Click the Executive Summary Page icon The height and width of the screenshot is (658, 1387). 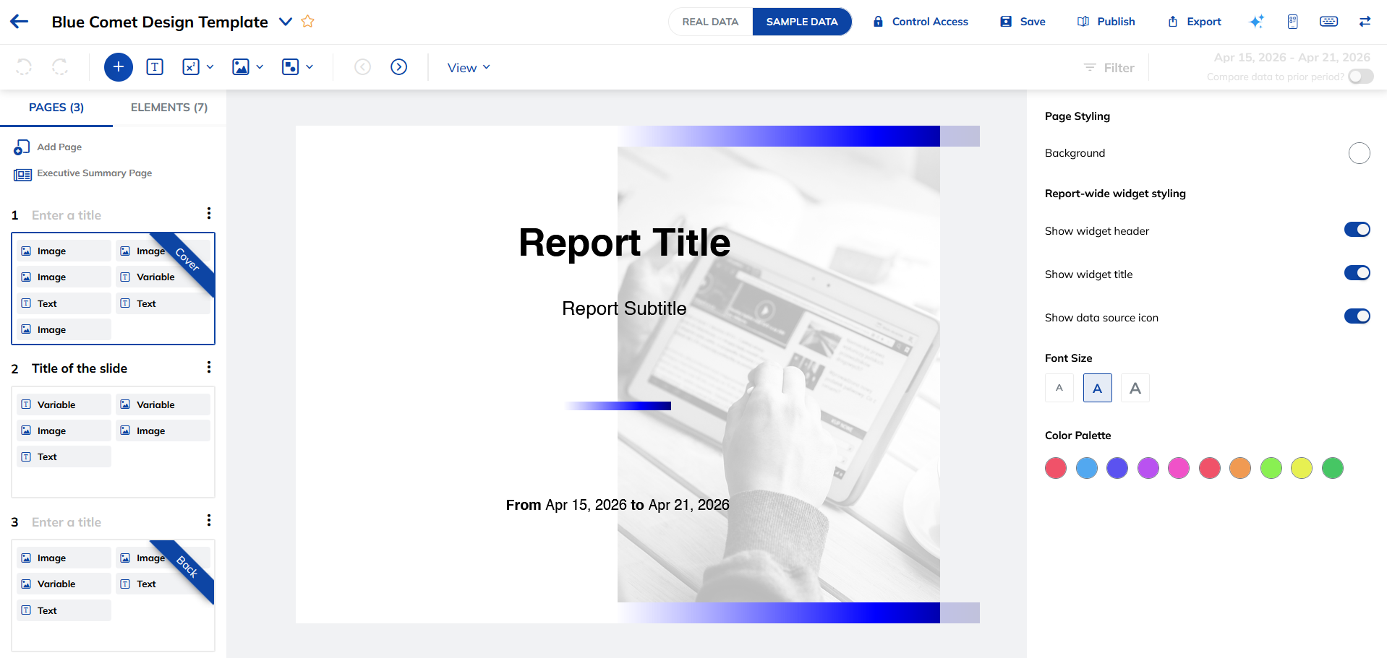22,174
